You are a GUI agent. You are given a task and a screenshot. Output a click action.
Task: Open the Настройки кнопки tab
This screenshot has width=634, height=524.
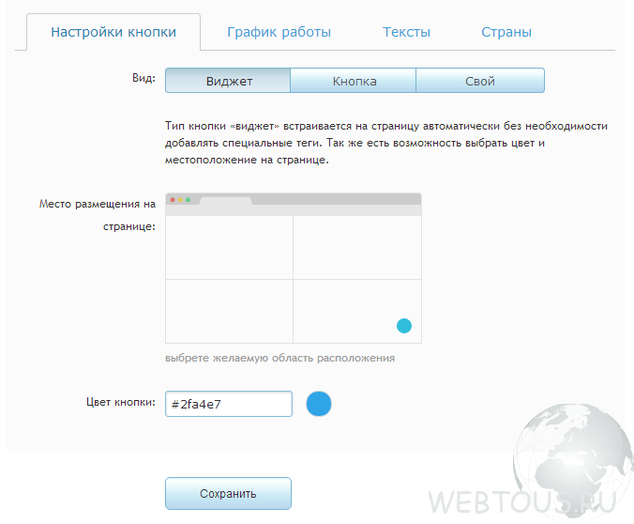coord(113,32)
